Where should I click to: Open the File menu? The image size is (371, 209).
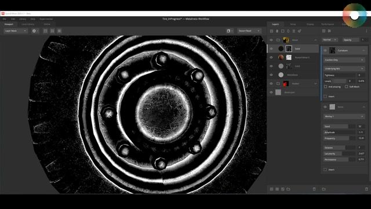(5, 19)
